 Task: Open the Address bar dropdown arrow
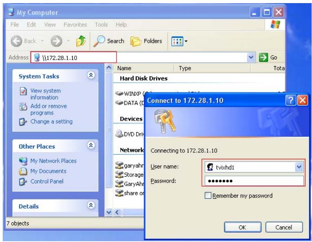coord(251,58)
